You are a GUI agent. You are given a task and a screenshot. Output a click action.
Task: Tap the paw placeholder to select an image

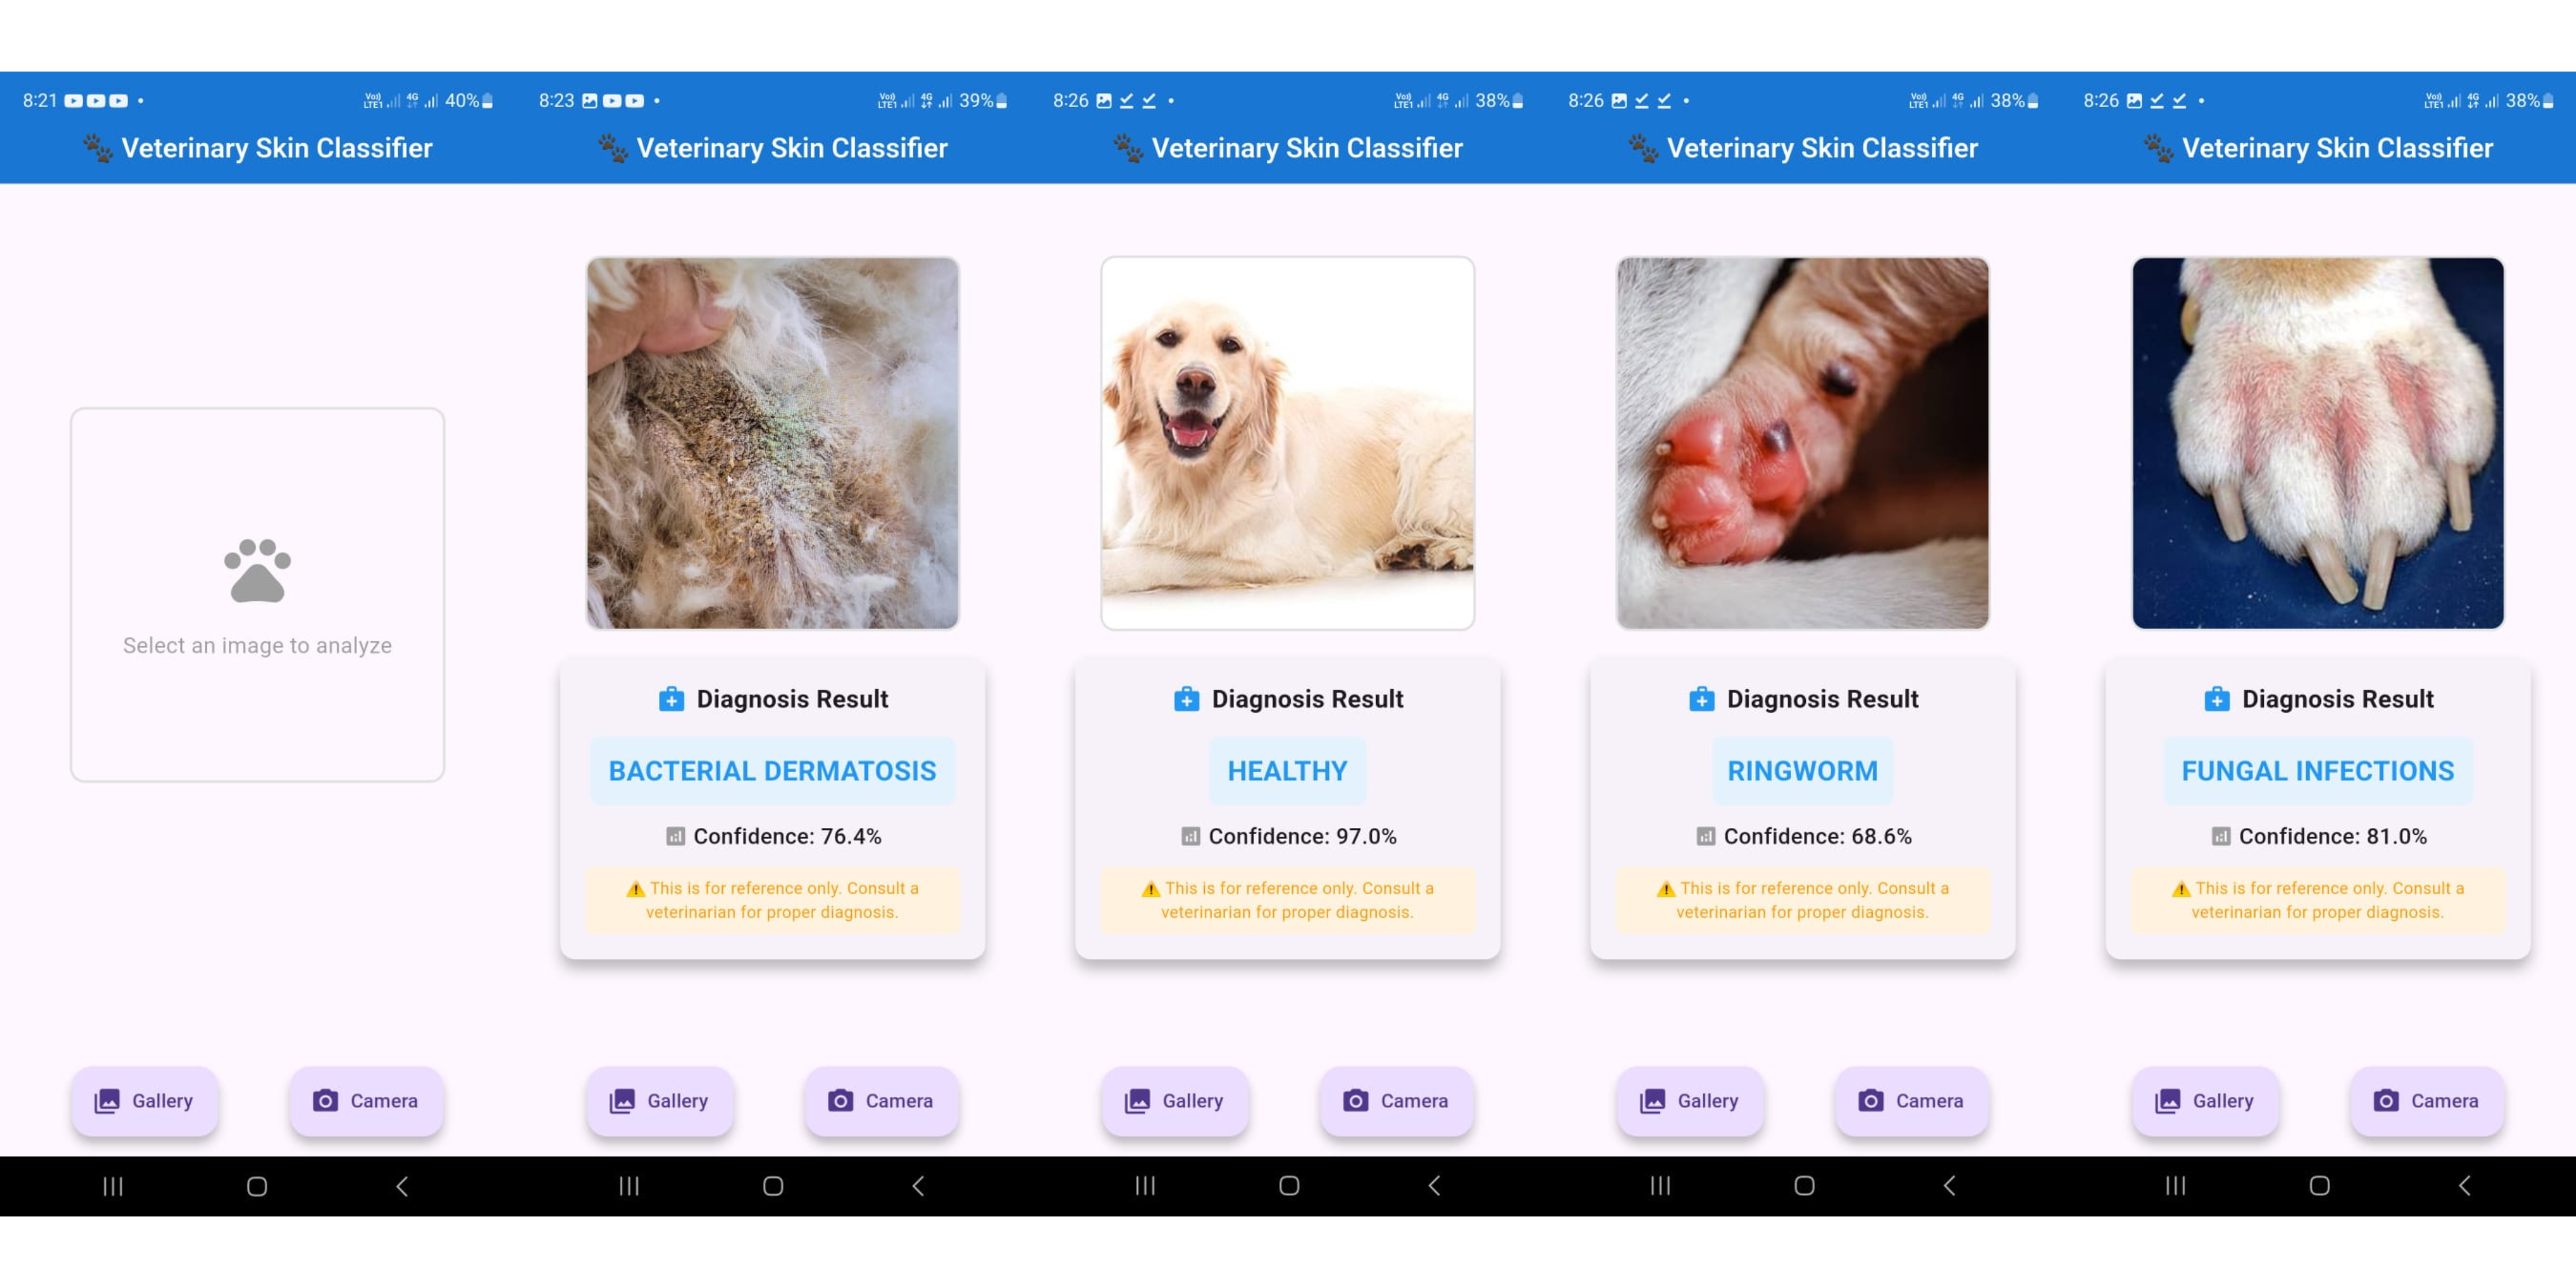coord(257,594)
